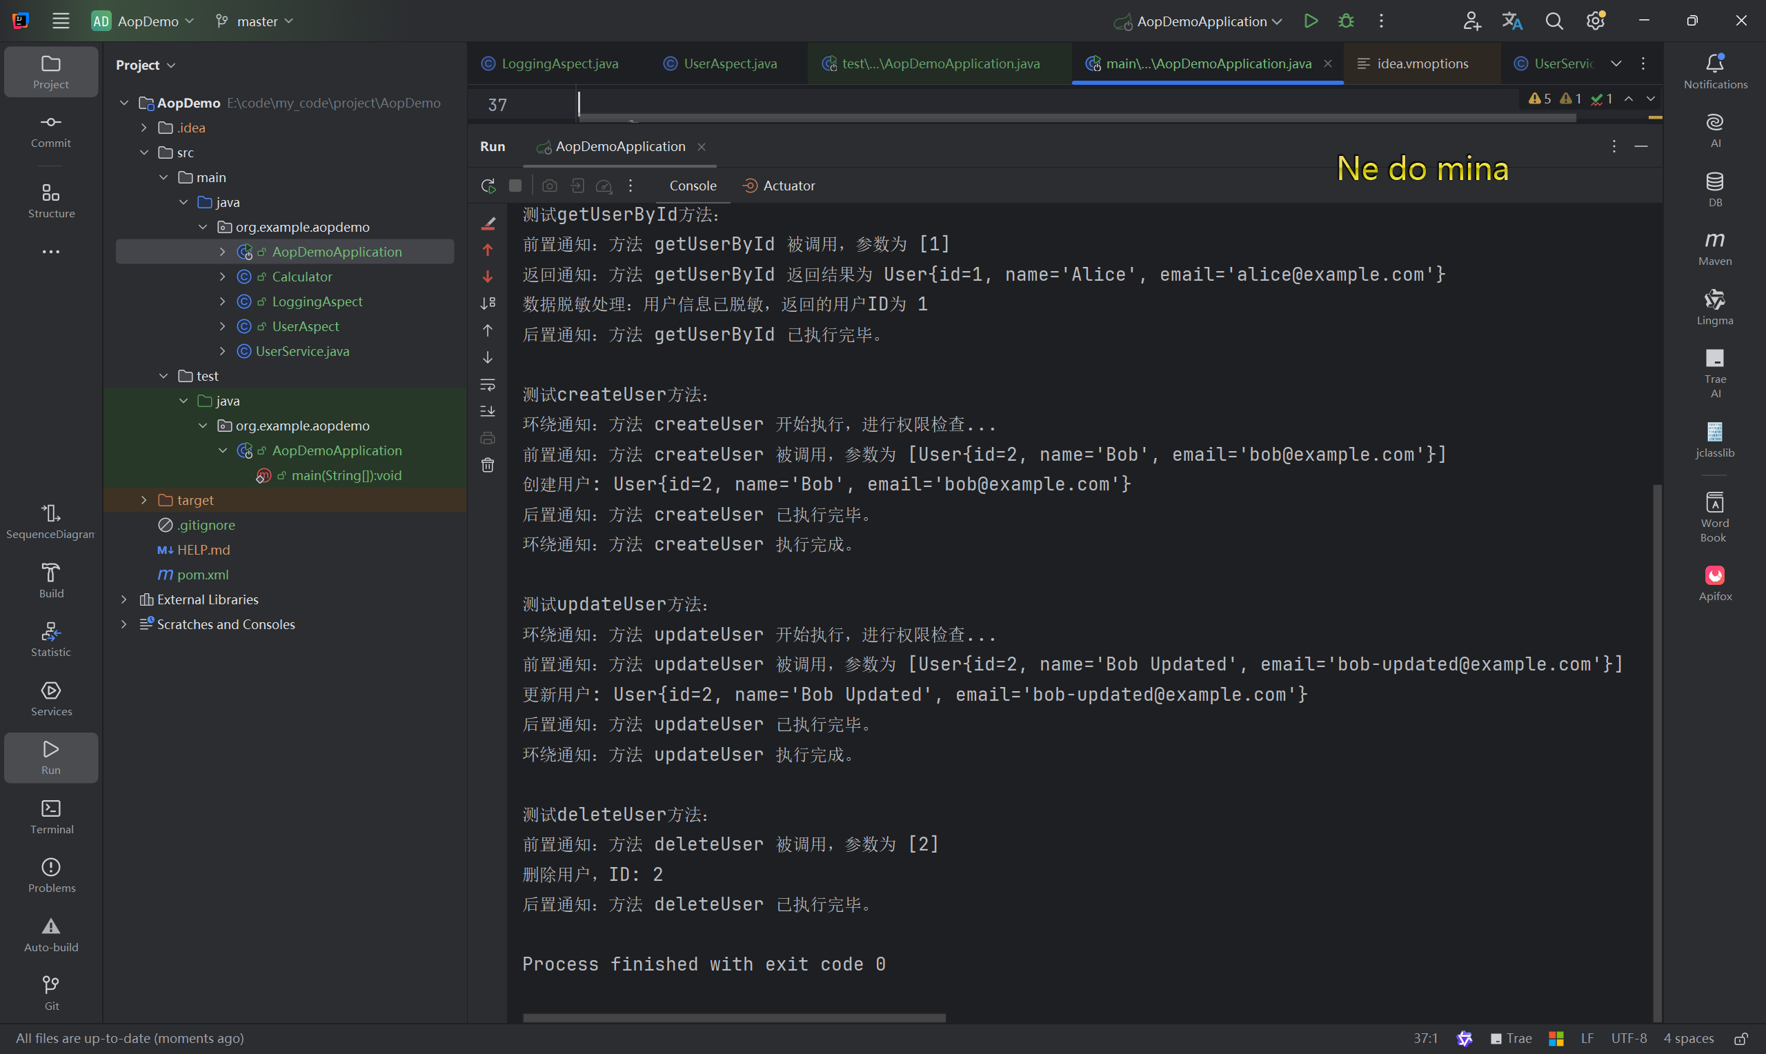Open the master branch dropdown

point(255,21)
